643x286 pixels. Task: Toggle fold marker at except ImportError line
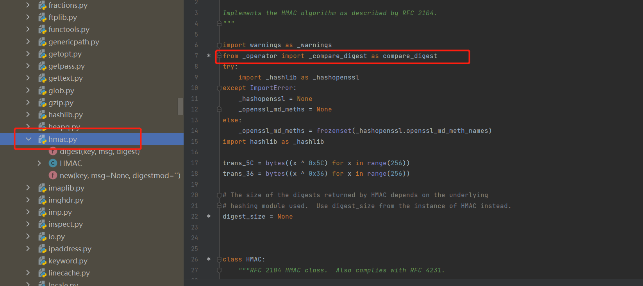(x=219, y=88)
